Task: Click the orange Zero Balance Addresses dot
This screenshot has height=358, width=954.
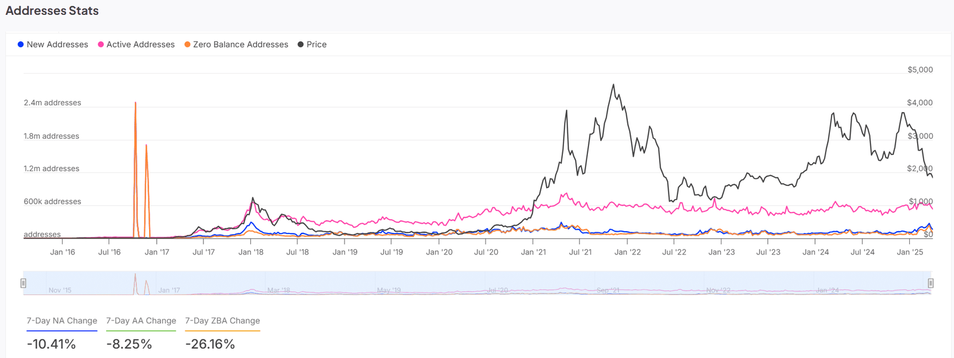Action: coord(187,45)
